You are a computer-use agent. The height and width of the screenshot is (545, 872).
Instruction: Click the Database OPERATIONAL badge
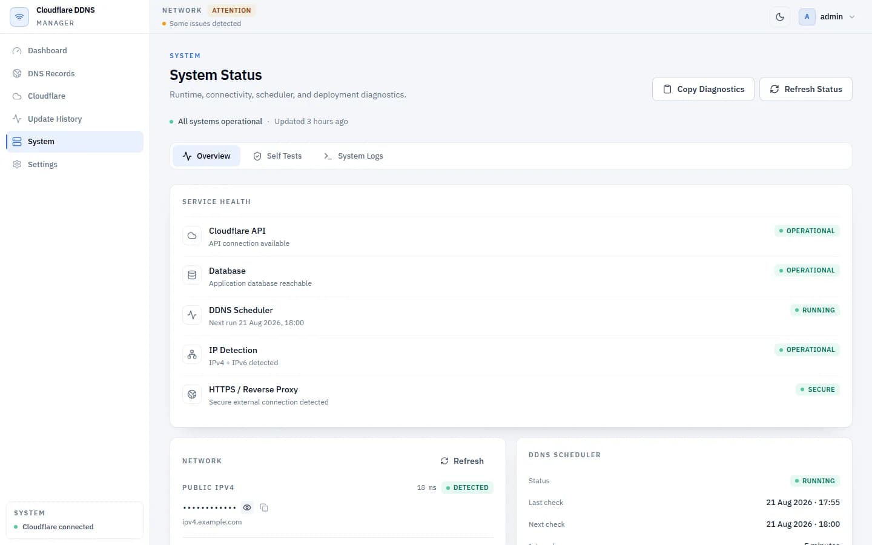click(x=807, y=270)
